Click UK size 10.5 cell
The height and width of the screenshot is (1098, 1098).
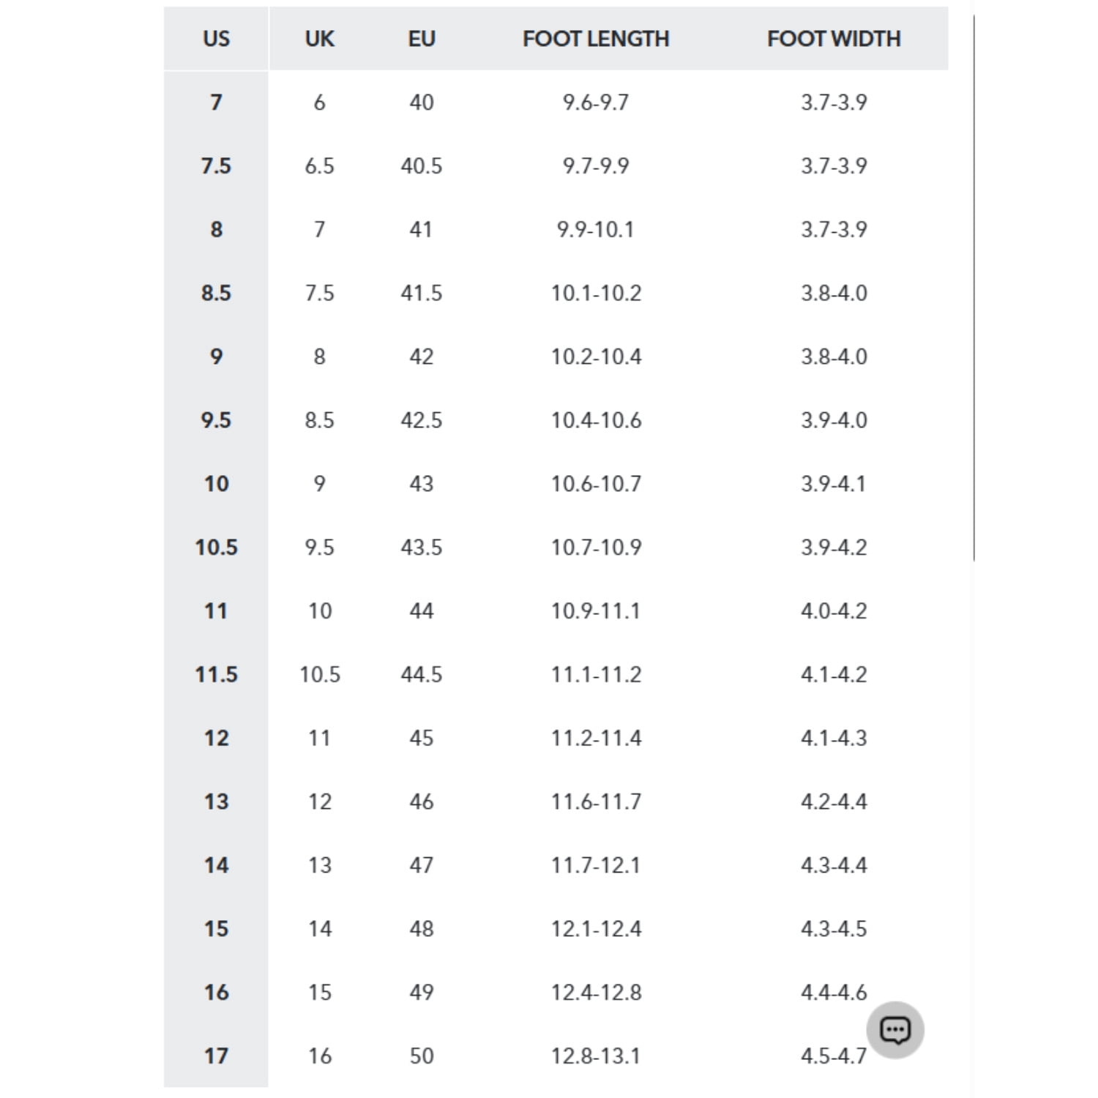coord(320,674)
